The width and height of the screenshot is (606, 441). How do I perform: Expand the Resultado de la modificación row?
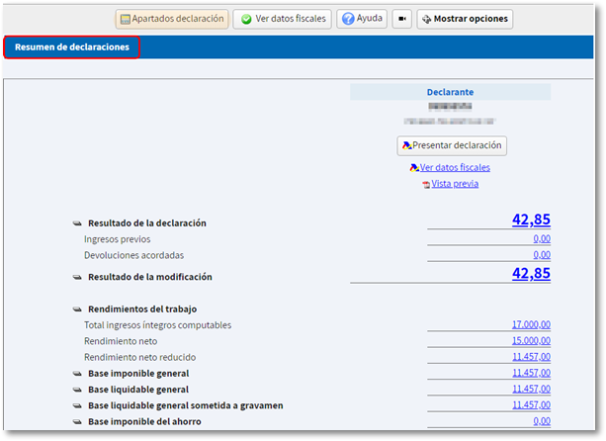pyautogui.click(x=77, y=278)
